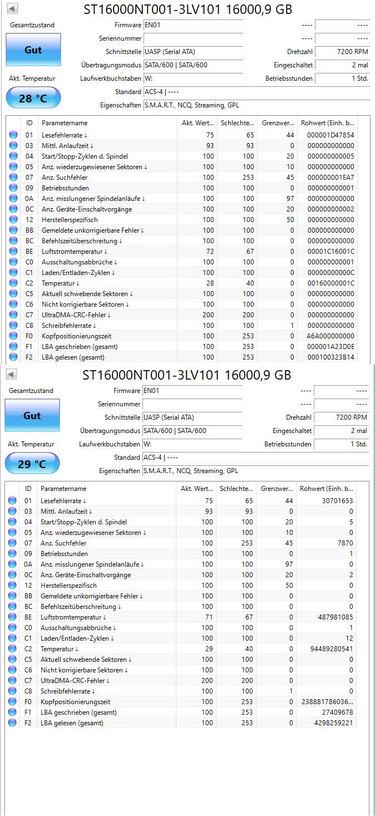Click the back arrow beside the 28 °C panel title
The width and height of the screenshot is (375, 816).
(12, 9)
